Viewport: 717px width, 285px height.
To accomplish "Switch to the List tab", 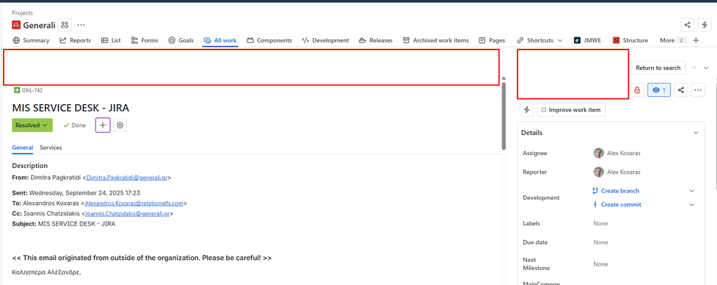I will pyautogui.click(x=111, y=40).
